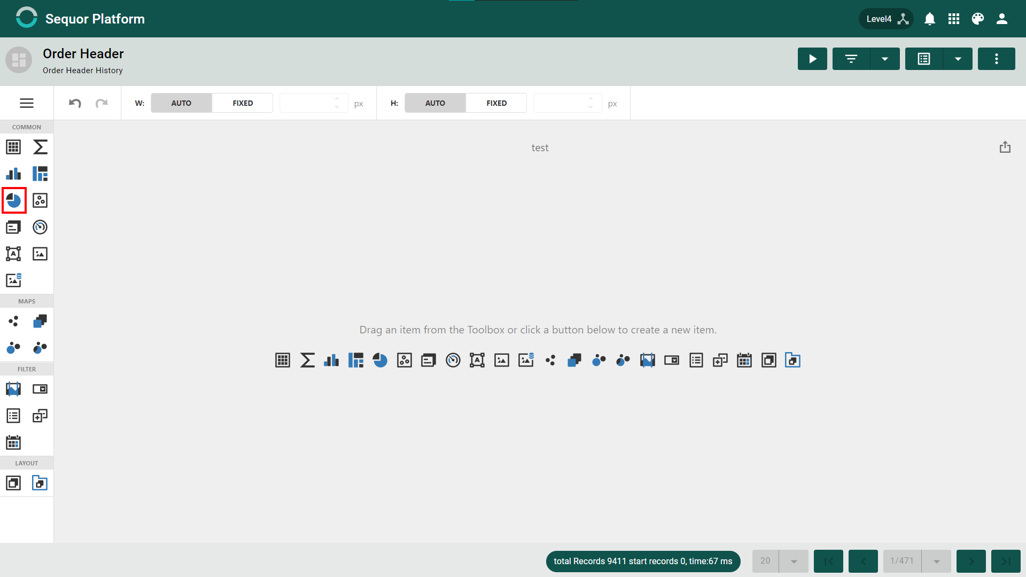The image size is (1026, 577).
Task: Open the page size dropdown showing 20
Action: tap(794, 562)
